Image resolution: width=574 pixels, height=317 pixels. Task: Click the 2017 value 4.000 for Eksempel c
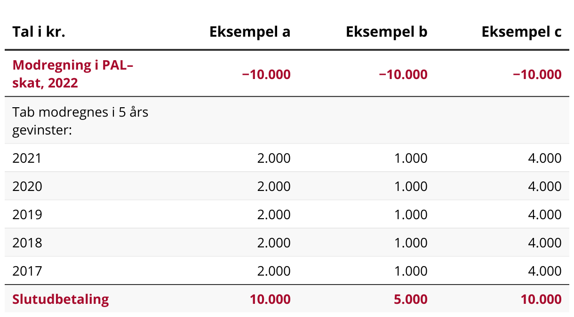[545, 271]
